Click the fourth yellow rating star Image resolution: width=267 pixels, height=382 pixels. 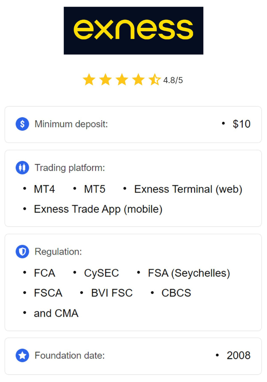point(138,80)
